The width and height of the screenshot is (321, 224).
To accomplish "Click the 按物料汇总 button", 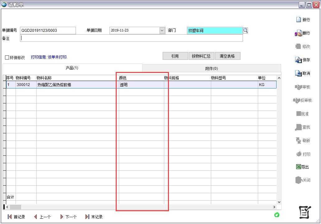I will click(201, 56).
